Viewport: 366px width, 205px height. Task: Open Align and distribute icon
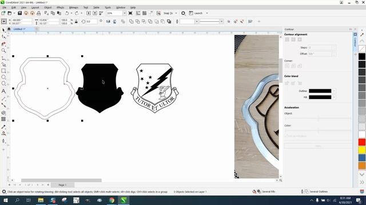[250, 22]
